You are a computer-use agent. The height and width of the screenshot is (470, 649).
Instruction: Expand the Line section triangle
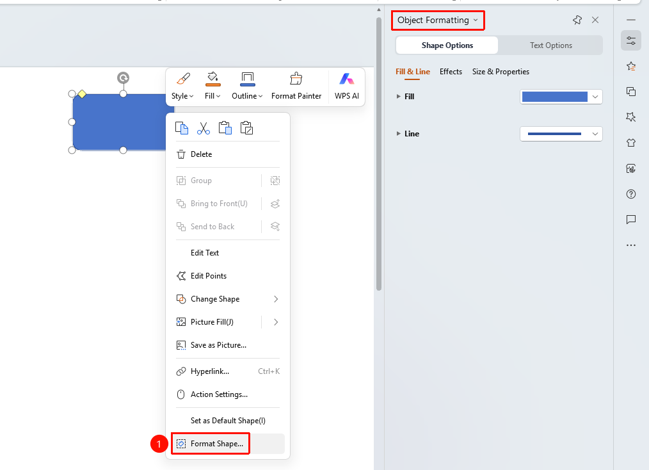[x=398, y=134]
